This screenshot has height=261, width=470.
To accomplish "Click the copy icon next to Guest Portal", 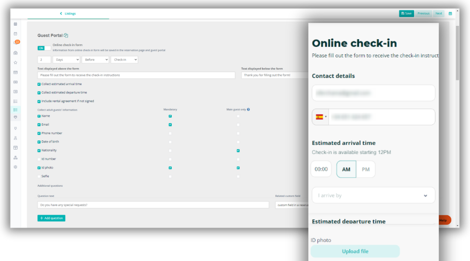I will (x=66, y=35).
